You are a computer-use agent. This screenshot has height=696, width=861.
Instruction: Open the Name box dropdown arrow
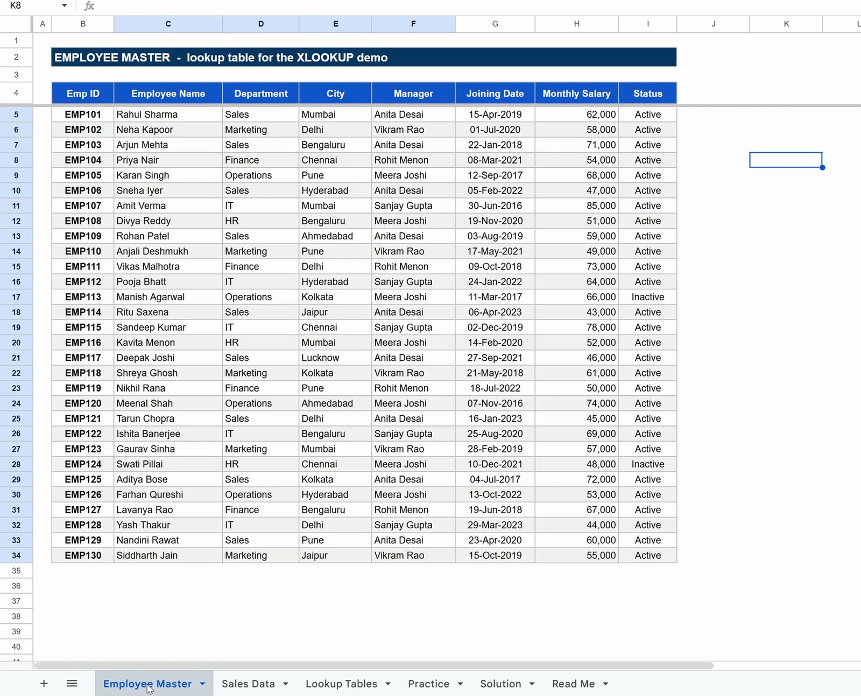coord(64,5)
